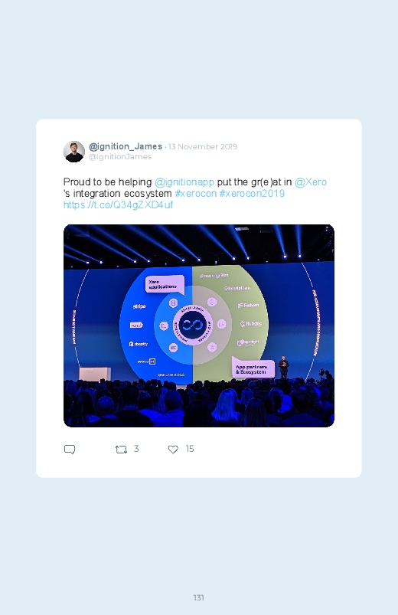Like the tweet with the heart icon

click(173, 449)
